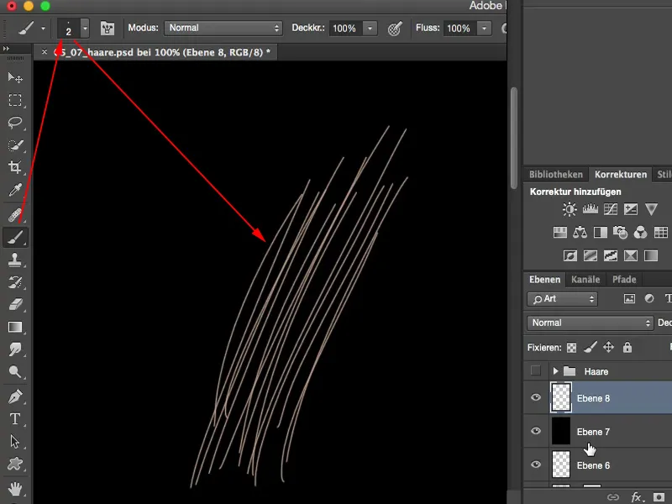Add Vibrance adjustment
Image resolution: width=672 pixels, height=504 pixels.
(652, 209)
